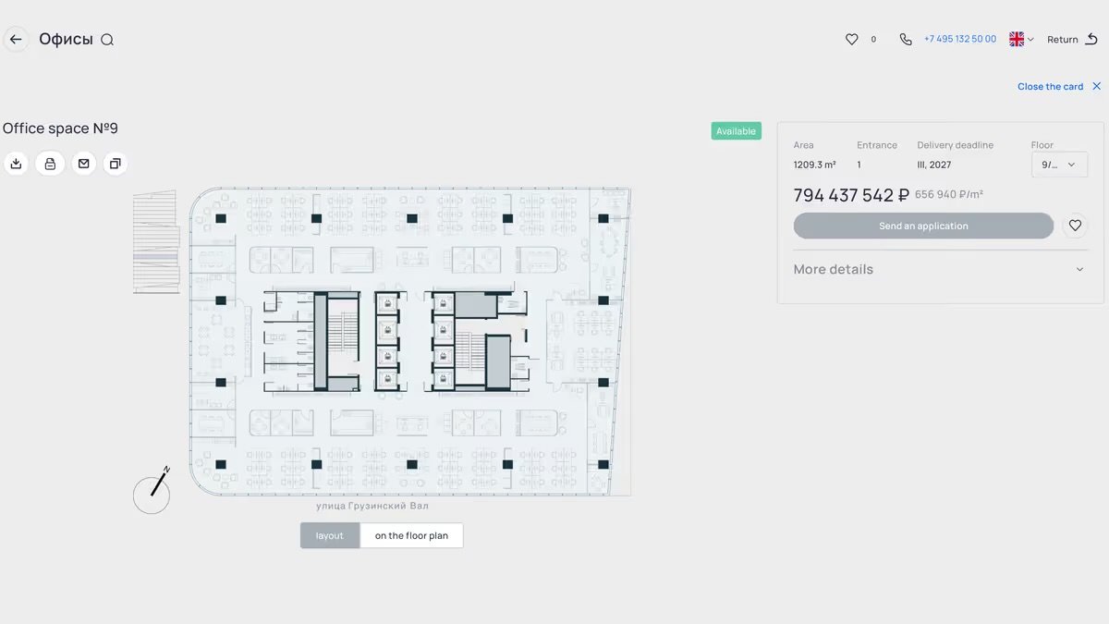This screenshot has width=1109, height=624.
Task: Switch view to "layout"
Action: [330, 536]
